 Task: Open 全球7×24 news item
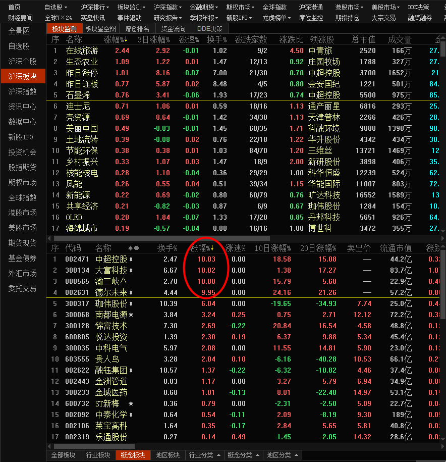tap(58, 18)
